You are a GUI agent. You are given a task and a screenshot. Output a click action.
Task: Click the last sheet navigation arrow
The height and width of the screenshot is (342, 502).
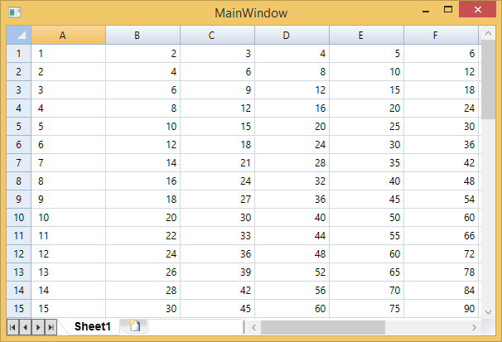pos(51,327)
